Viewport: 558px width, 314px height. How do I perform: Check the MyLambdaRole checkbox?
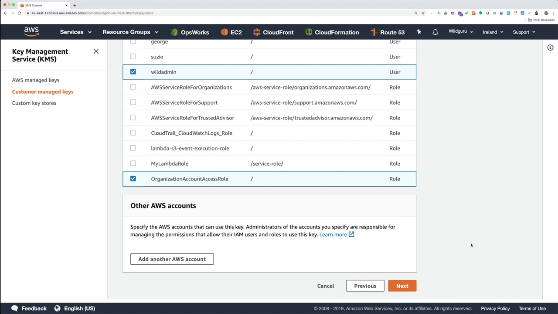click(133, 164)
